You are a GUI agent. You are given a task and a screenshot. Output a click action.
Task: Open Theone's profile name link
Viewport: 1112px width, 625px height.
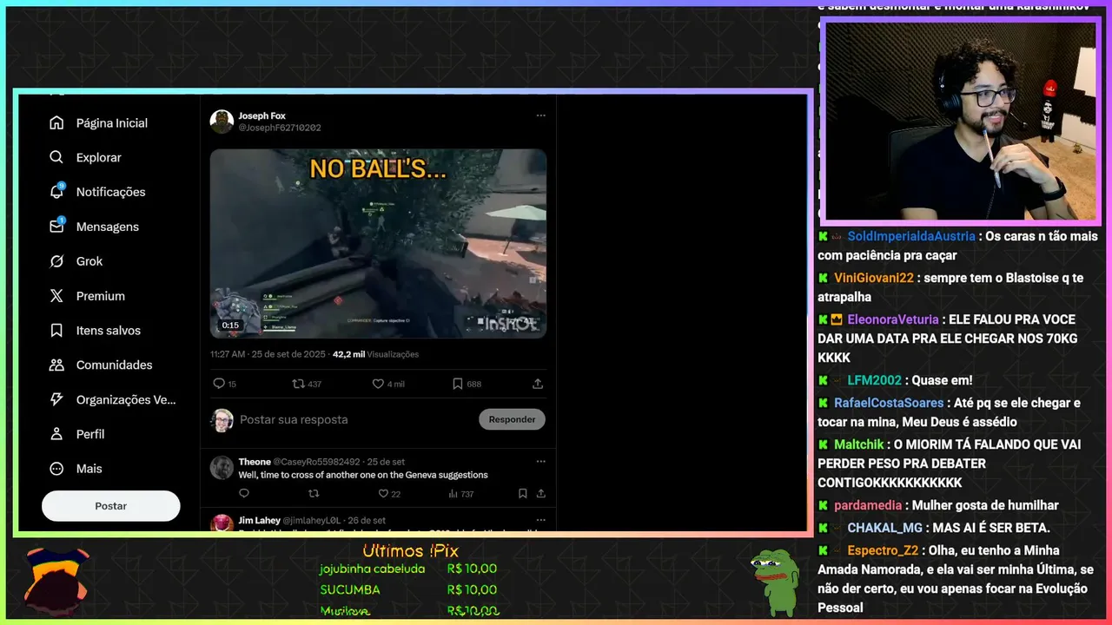[255, 462]
